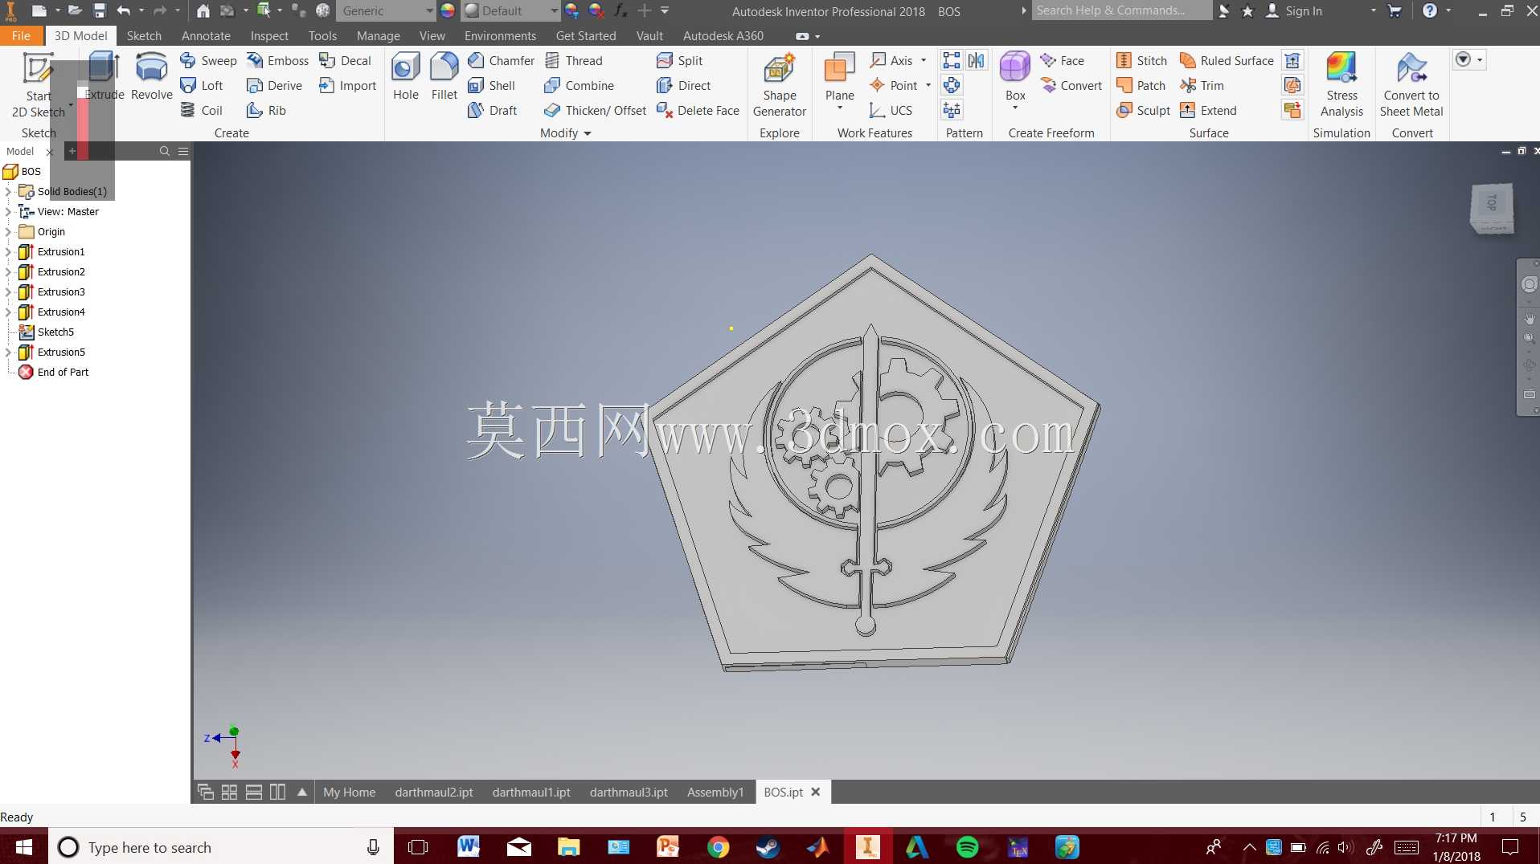Click Convert to Sheet Metal
Viewport: 1540px width, 864px height.
click(x=1411, y=84)
